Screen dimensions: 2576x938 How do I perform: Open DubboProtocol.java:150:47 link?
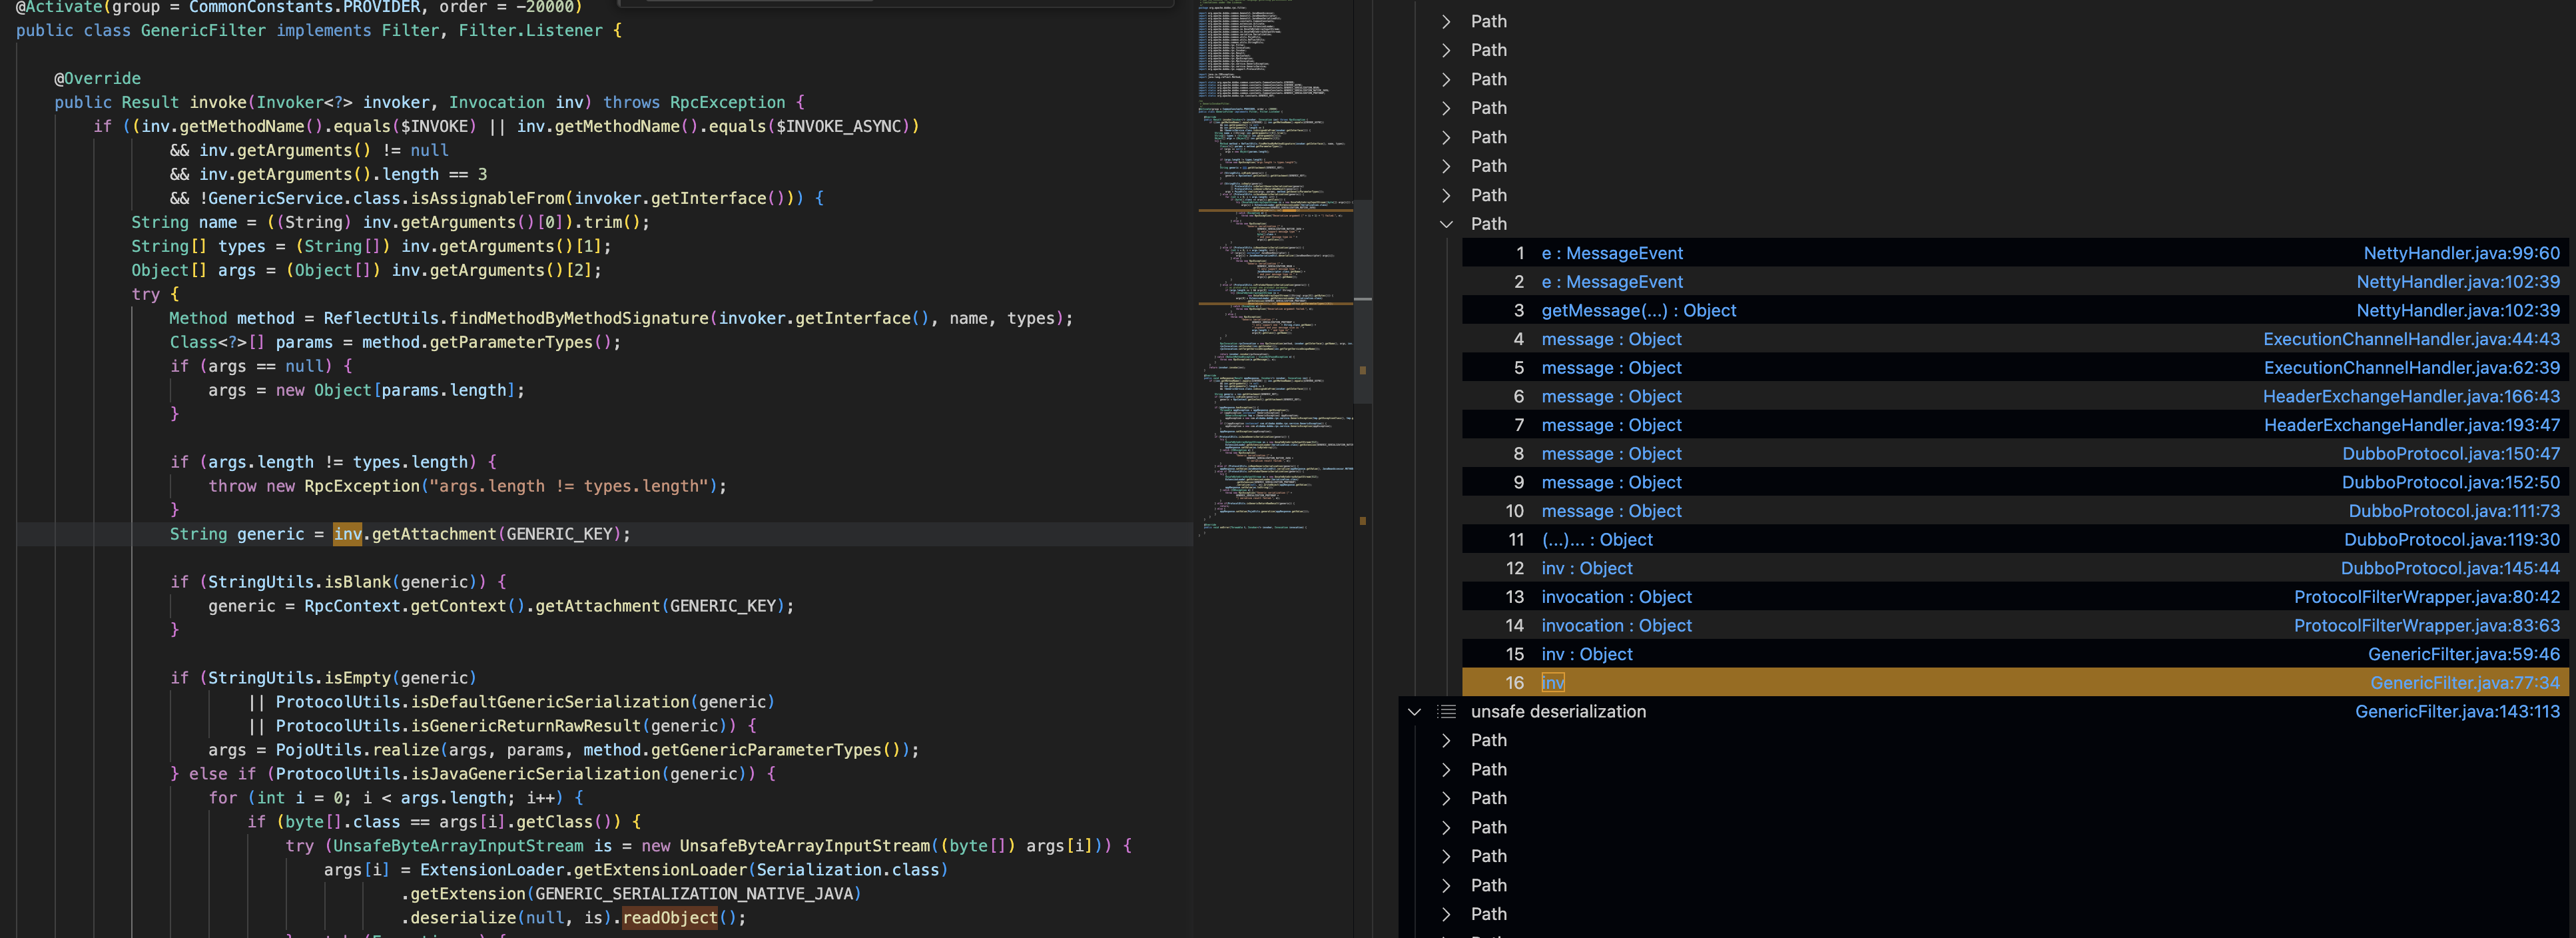coord(2451,454)
